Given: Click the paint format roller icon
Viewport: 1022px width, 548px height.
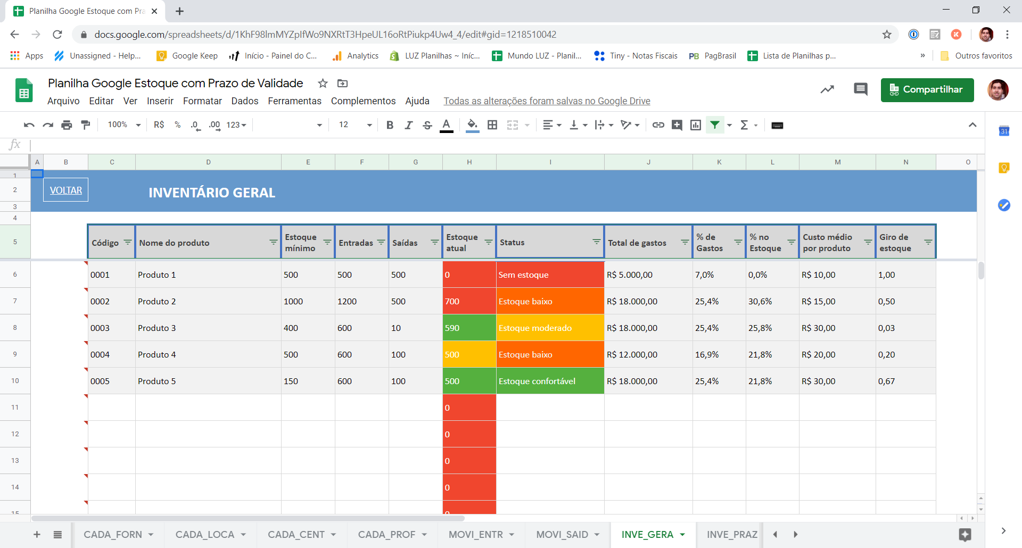Looking at the screenshot, I should click(85, 125).
